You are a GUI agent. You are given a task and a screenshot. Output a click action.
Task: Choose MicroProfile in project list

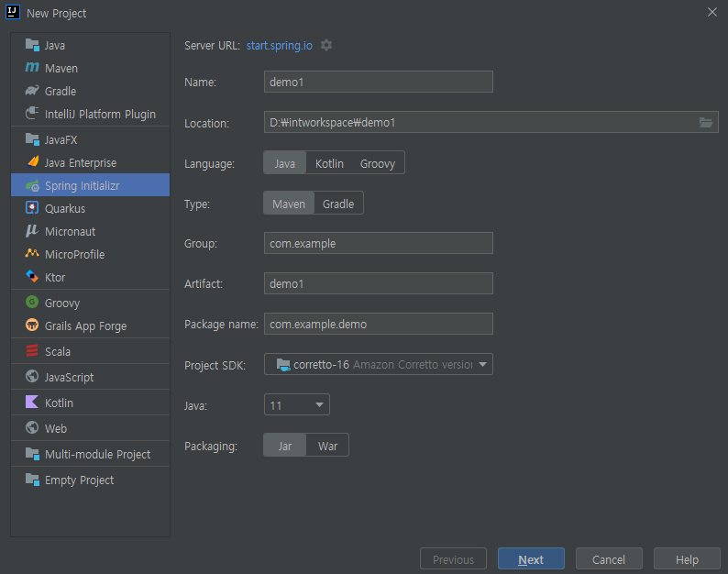coord(91,254)
